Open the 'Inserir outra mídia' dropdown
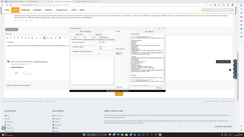 223,62
